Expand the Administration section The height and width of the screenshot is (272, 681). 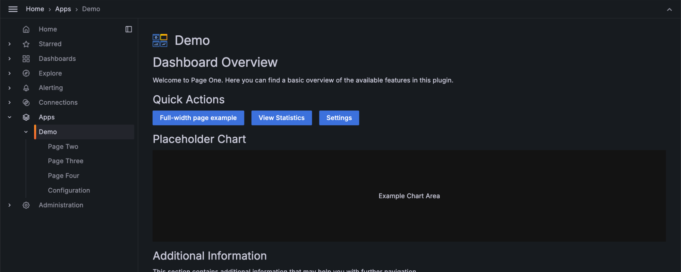(x=10, y=205)
